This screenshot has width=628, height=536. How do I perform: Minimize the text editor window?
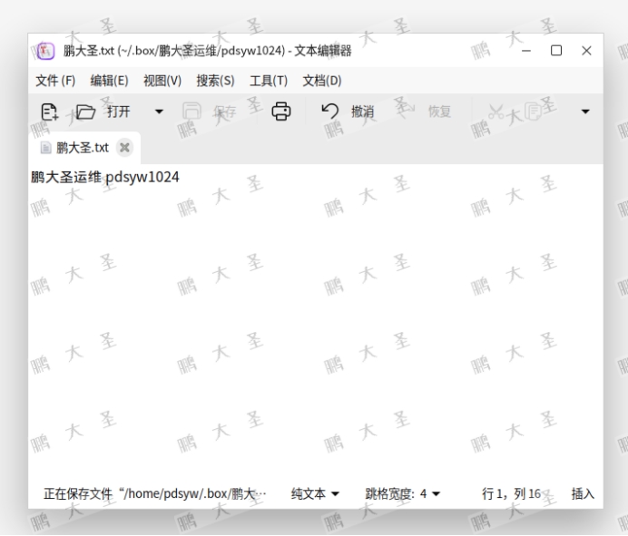525,51
